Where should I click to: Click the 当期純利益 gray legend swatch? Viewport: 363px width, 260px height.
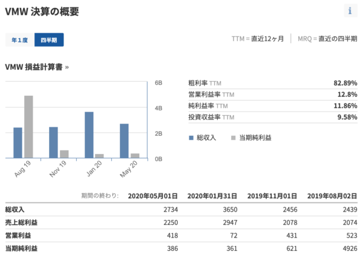tap(233, 138)
